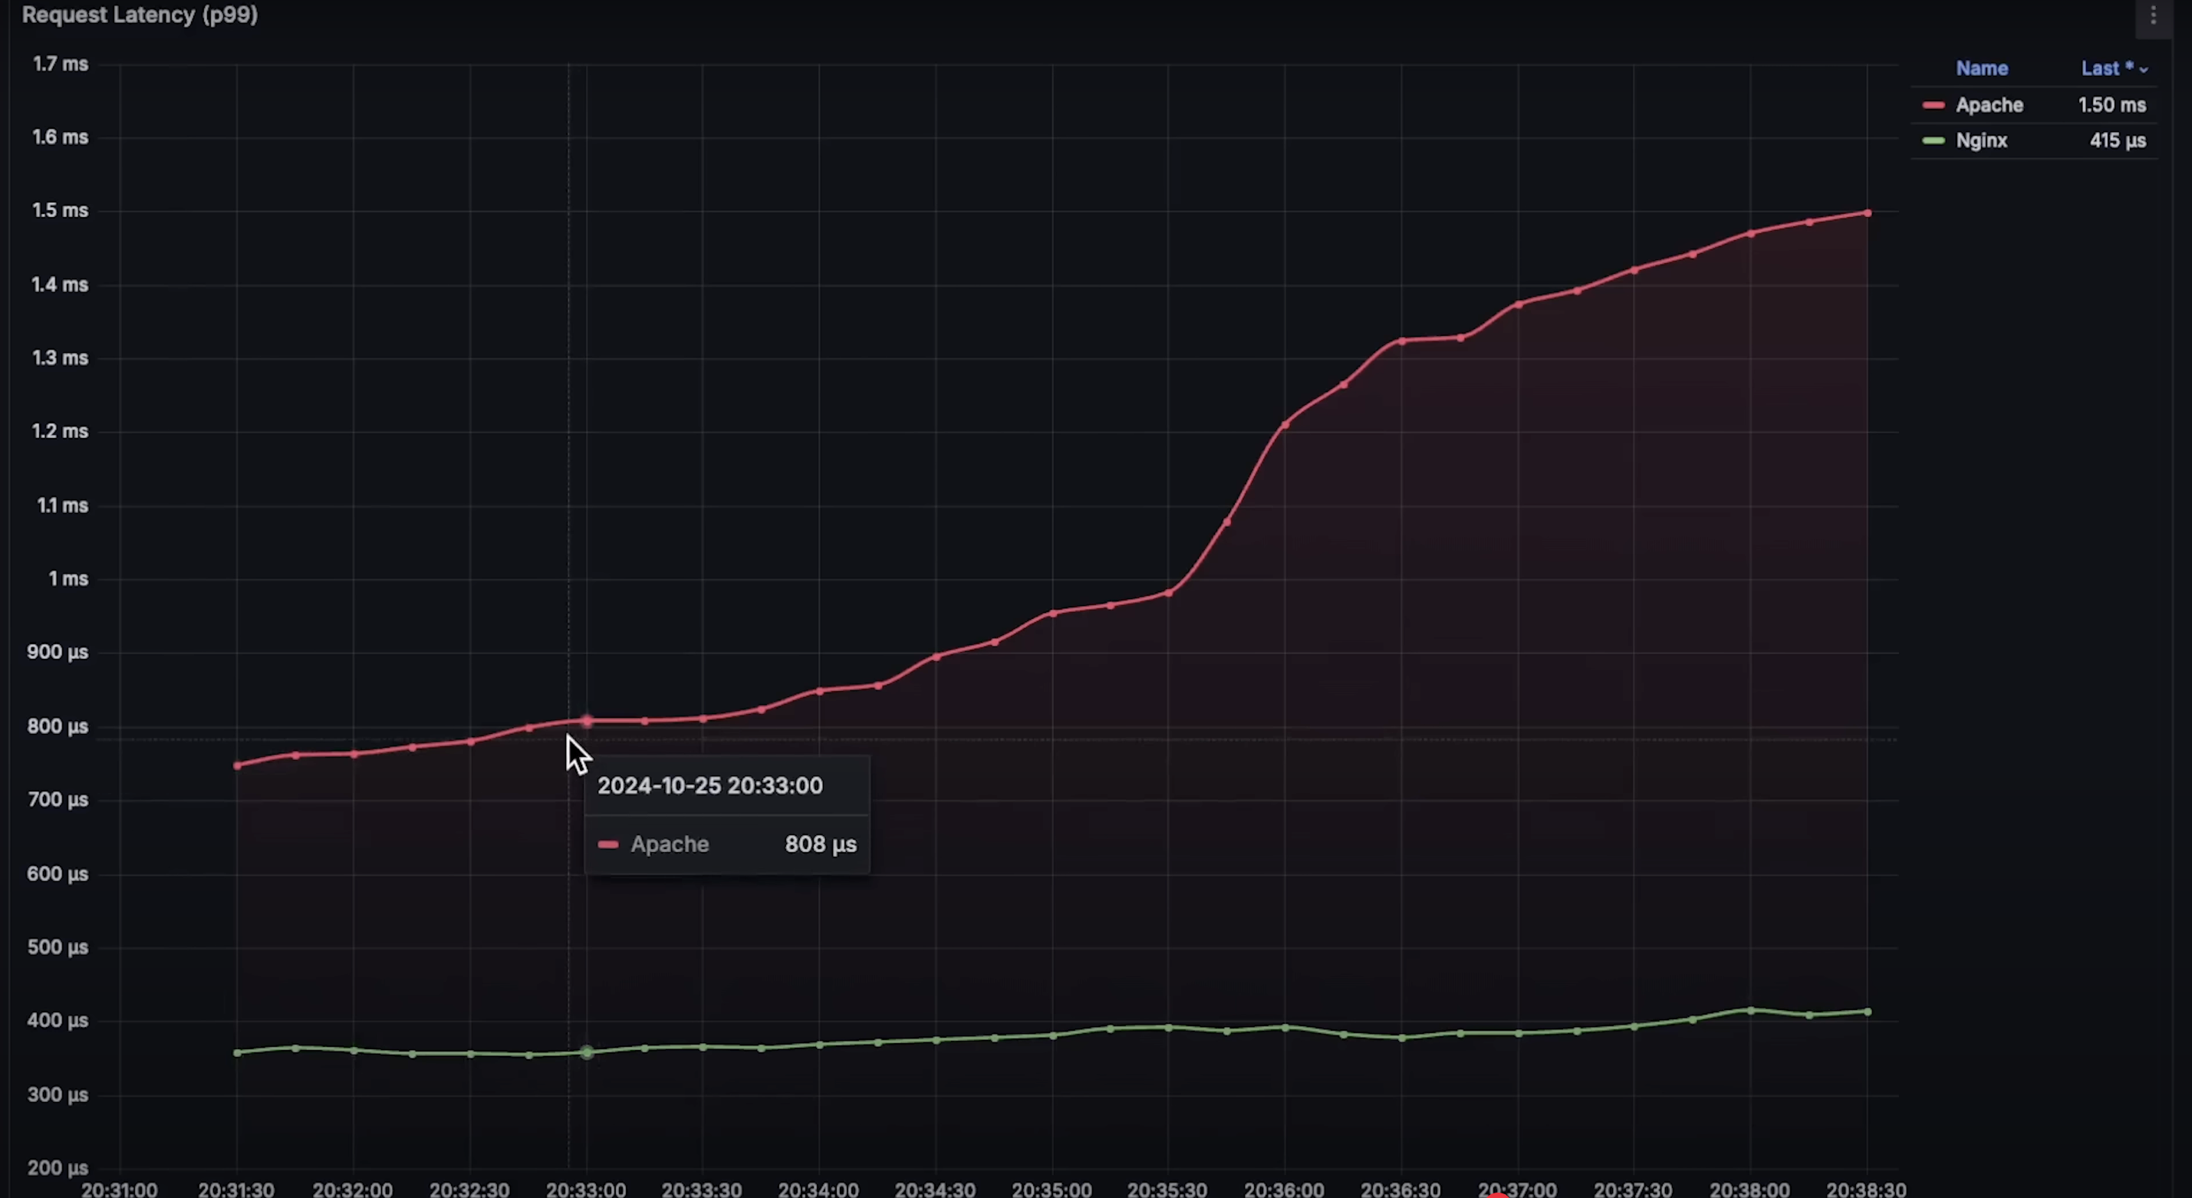
Task: Click the 20:36:00 x-axis time label
Action: [x=1283, y=1189]
